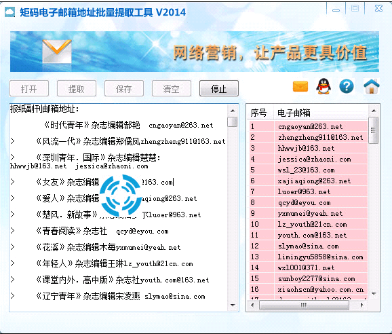Click the email list vertical scrollbar thumb
Viewport: 392px width, 334px height.
click(x=374, y=130)
